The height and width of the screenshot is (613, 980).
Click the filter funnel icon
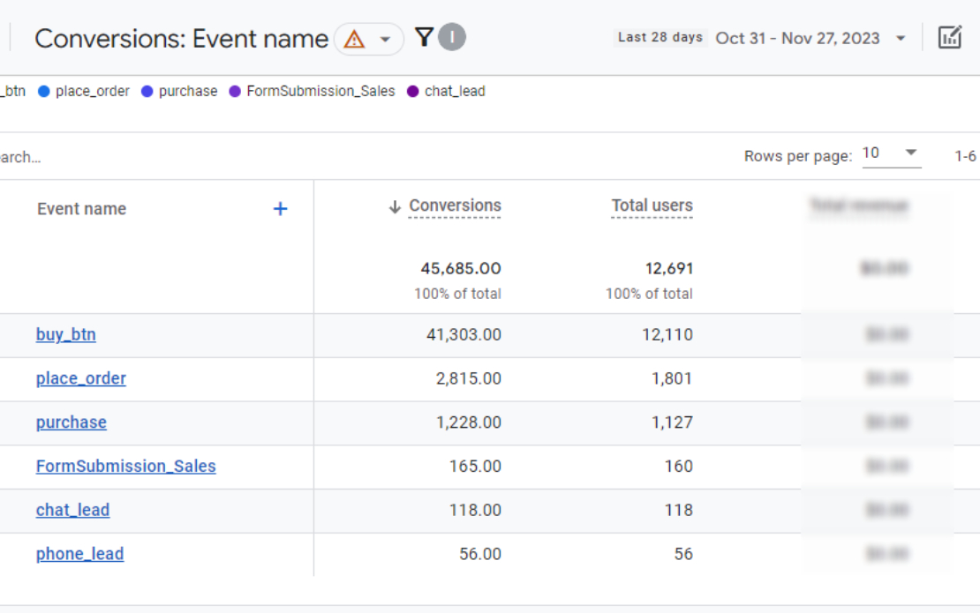click(x=424, y=38)
